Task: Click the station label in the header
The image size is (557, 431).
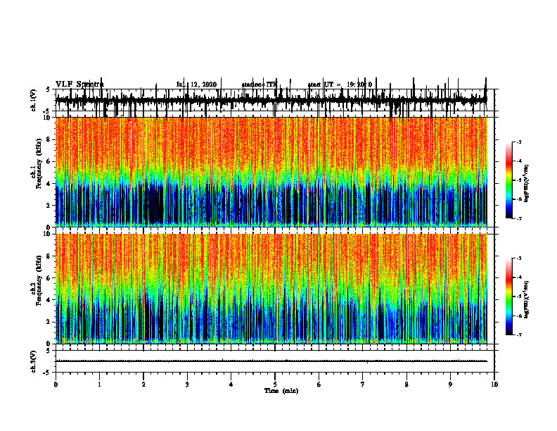Action: (x=260, y=85)
